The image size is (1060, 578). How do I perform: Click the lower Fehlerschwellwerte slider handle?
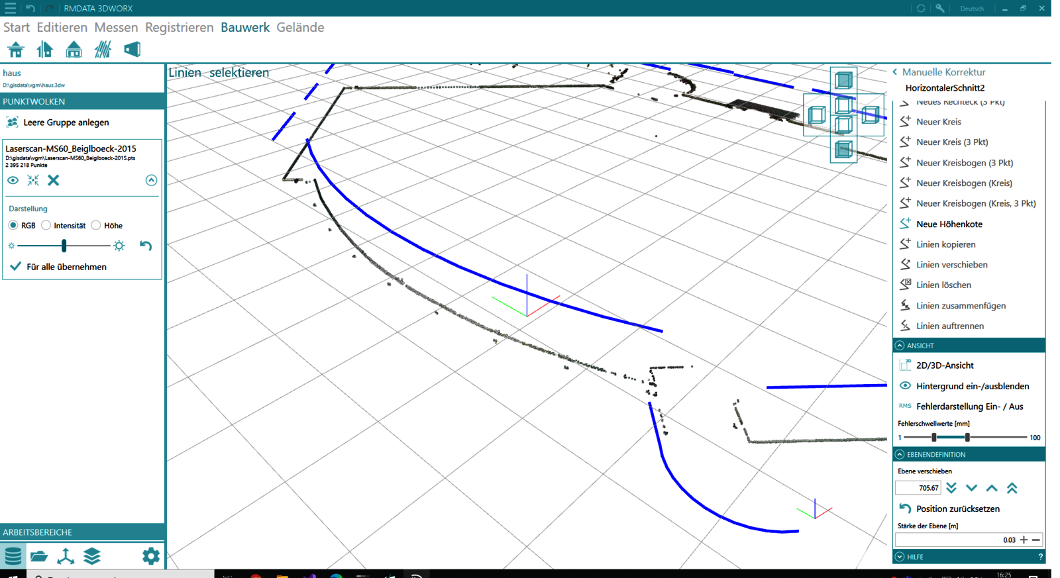click(934, 438)
